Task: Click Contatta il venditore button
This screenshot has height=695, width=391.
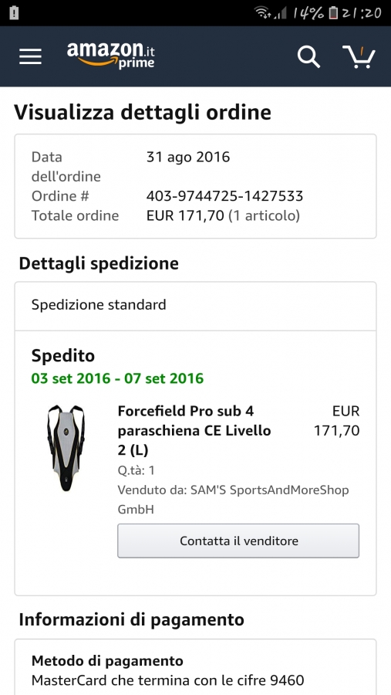Action: click(x=238, y=541)
